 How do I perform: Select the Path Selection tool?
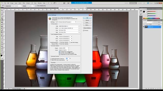point(2,42)
